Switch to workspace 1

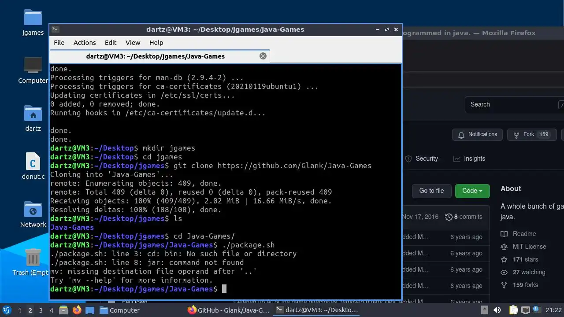pos(19,310)
